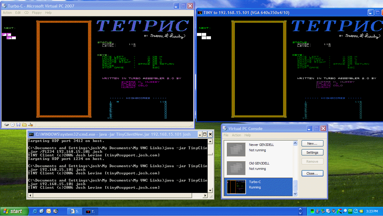The image size is (383, 216).
Task: Open the shared folders icon in Virtual PC
Action: [24, 124]
